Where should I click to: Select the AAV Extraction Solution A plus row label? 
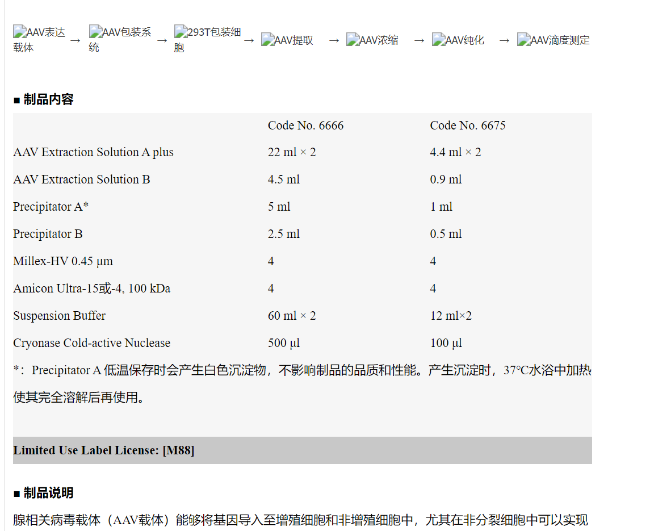coord(93,152)
